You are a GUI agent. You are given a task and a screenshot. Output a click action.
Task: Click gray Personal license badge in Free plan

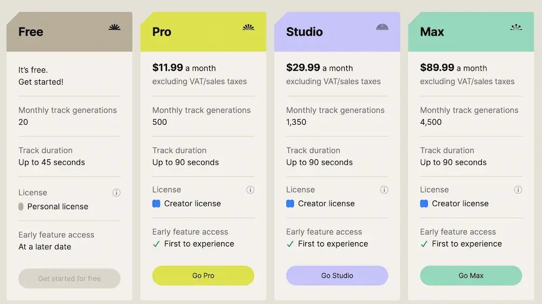[x=21, y=206]
